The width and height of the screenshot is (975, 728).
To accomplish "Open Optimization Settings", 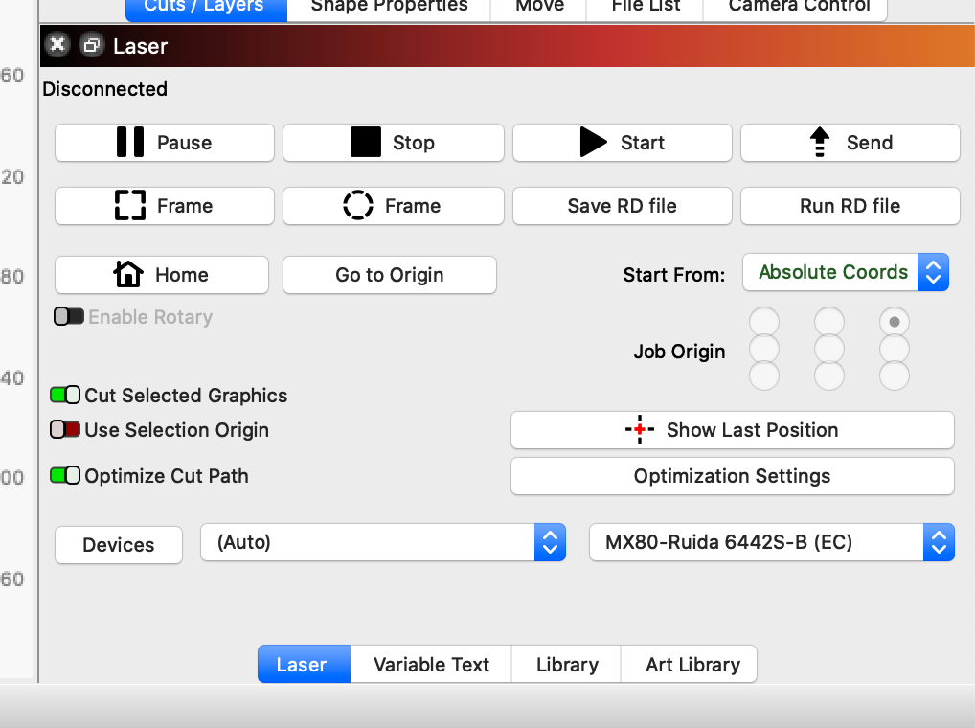I will pos(733,476).
